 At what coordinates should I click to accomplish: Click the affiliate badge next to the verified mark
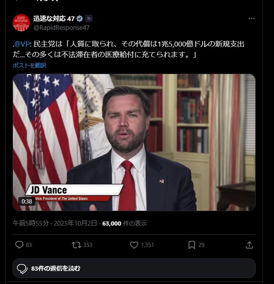pyautogui.click(x=89, y=18)
